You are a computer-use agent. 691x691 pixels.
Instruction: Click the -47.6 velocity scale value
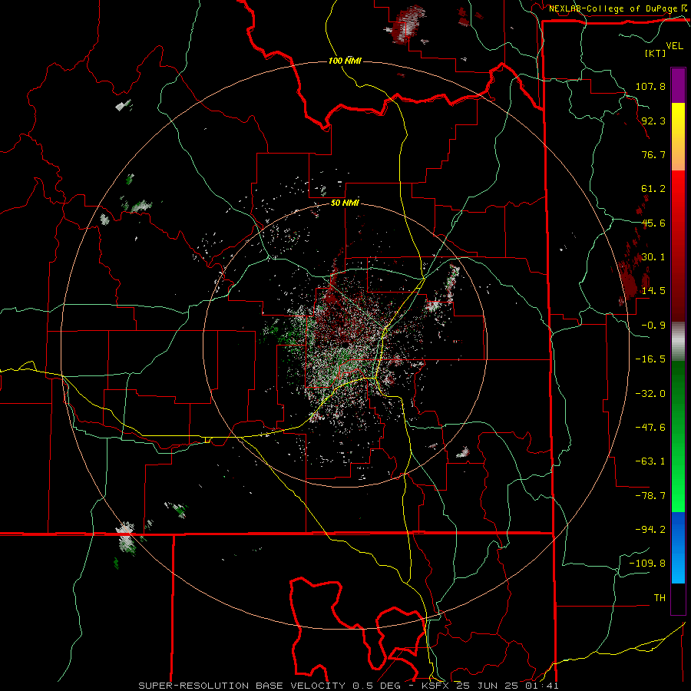650,428
